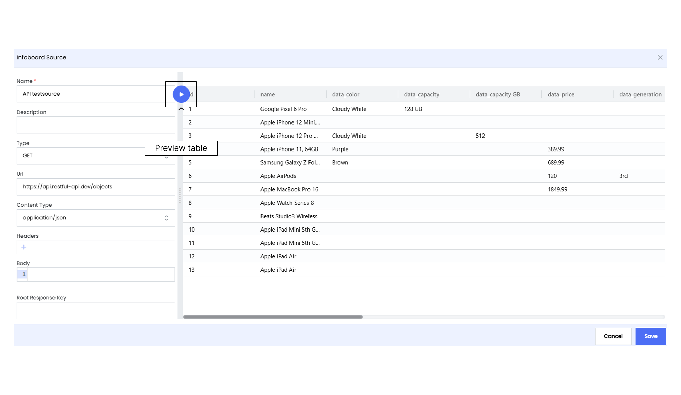Click the data_price column header

point(577,94)
